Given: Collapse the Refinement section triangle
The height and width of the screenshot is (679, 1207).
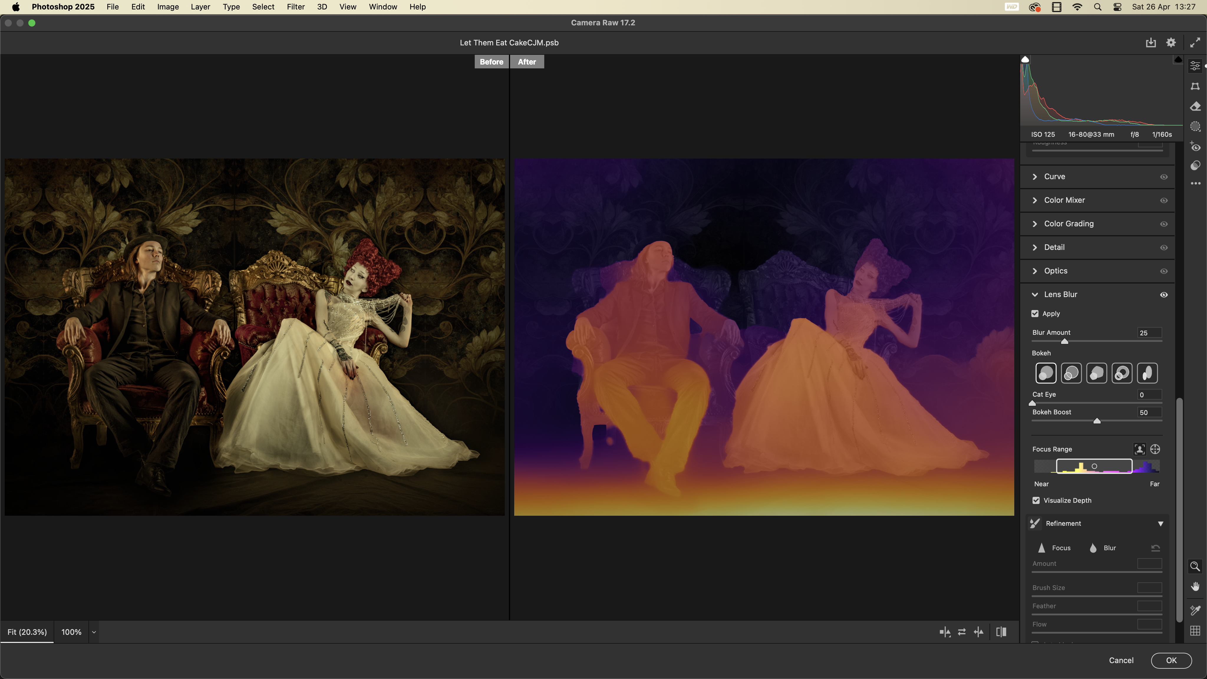Looking at the screenshot, I should coord(1160,523).
